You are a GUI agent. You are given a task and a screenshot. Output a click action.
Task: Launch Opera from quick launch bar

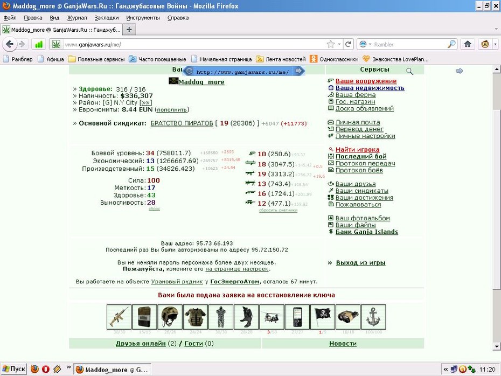(x=46, y=370)
